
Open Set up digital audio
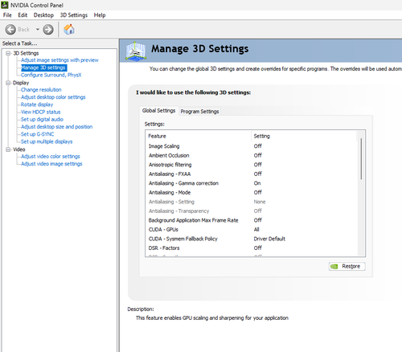(x=42, y=119)
